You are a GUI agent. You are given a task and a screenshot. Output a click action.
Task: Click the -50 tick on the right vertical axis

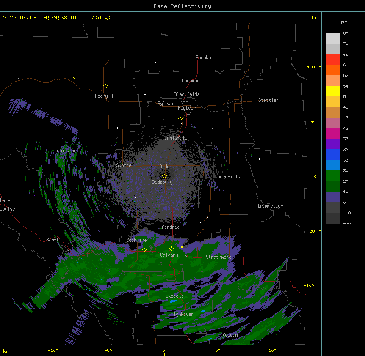(x=311, y=231)
